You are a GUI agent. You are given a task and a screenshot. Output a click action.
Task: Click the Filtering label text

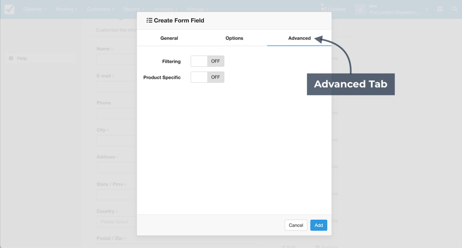171,61
